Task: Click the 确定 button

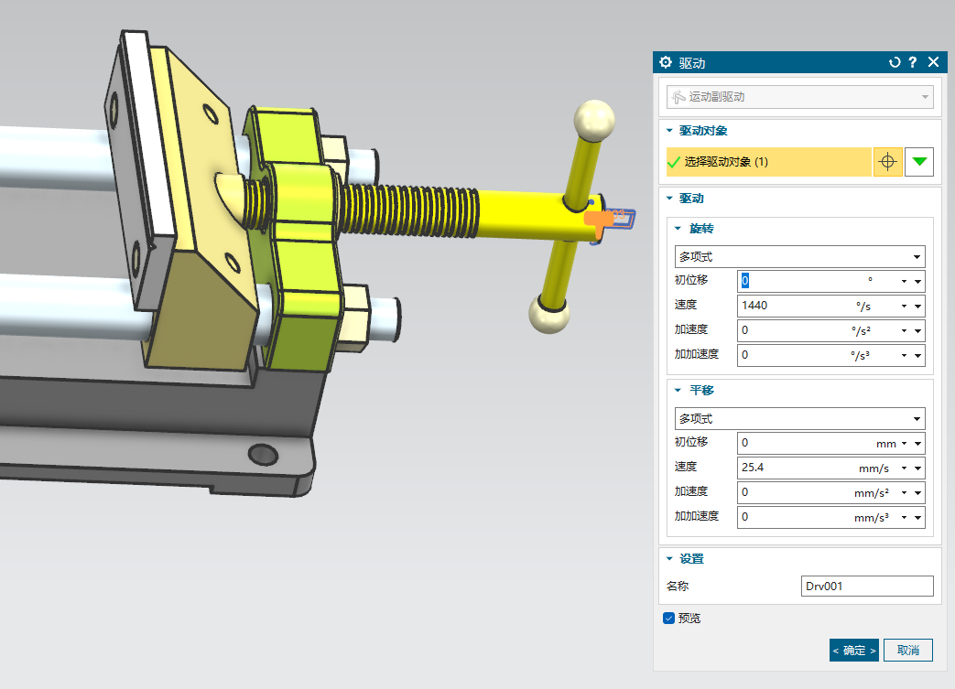Action: (853, 650)
